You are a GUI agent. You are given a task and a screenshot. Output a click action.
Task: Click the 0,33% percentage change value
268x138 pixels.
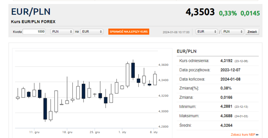(228, 13)
